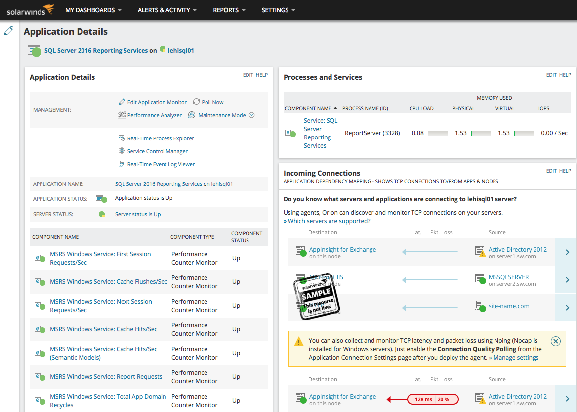
Task: Open MSRS Windows Service: Cache Hits/Sec (Semantic Models)
Action: (x=103, y=353)
